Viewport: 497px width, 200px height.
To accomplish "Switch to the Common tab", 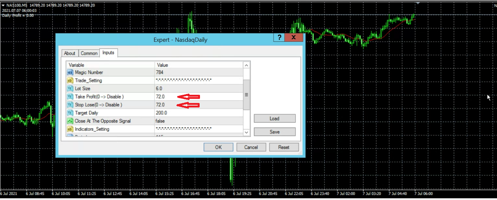I will tap(89, 53).
